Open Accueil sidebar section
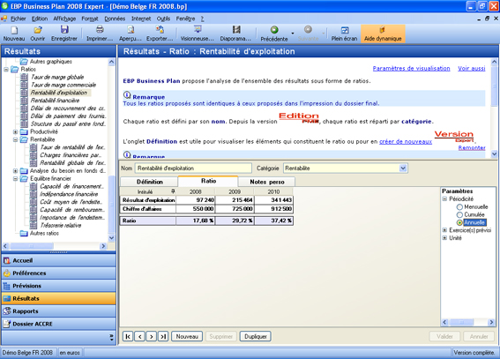Screen dimensions: 500x359 (x=59, y=260)
